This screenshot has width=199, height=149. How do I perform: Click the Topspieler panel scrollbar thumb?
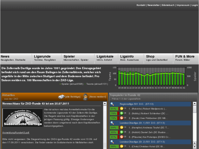coord(195,109)
